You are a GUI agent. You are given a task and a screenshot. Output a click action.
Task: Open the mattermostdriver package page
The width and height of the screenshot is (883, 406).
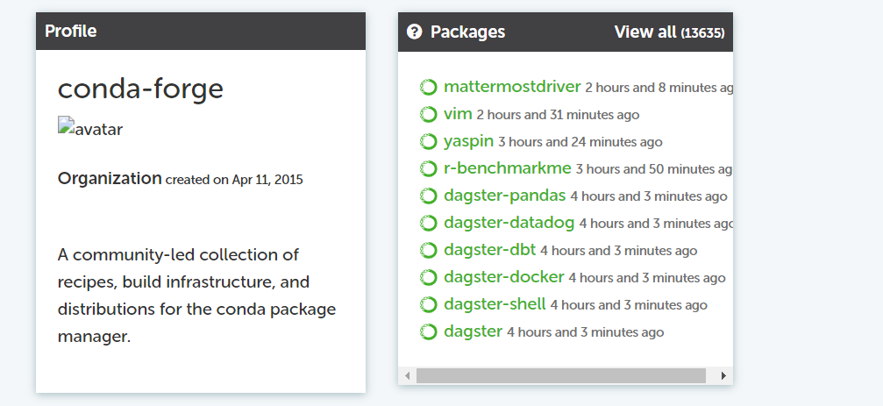512,87
